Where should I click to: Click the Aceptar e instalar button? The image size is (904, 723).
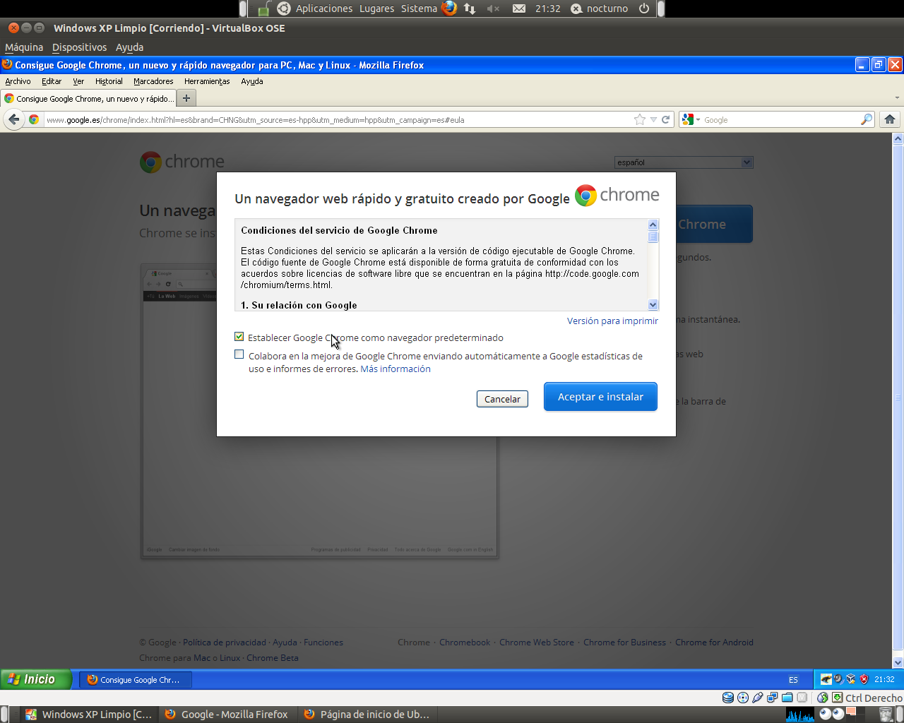tap(600, 396)
